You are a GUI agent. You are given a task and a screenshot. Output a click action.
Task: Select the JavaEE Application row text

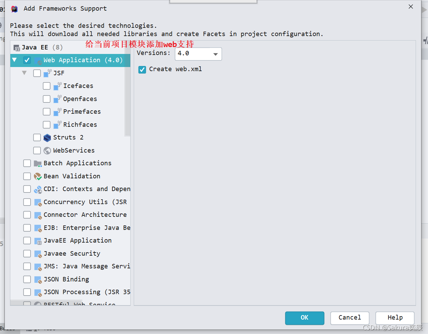(x=77, y=241)
